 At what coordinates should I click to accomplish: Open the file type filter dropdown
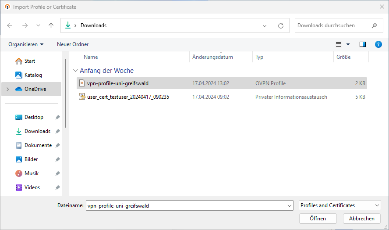[x=340, y=205]
